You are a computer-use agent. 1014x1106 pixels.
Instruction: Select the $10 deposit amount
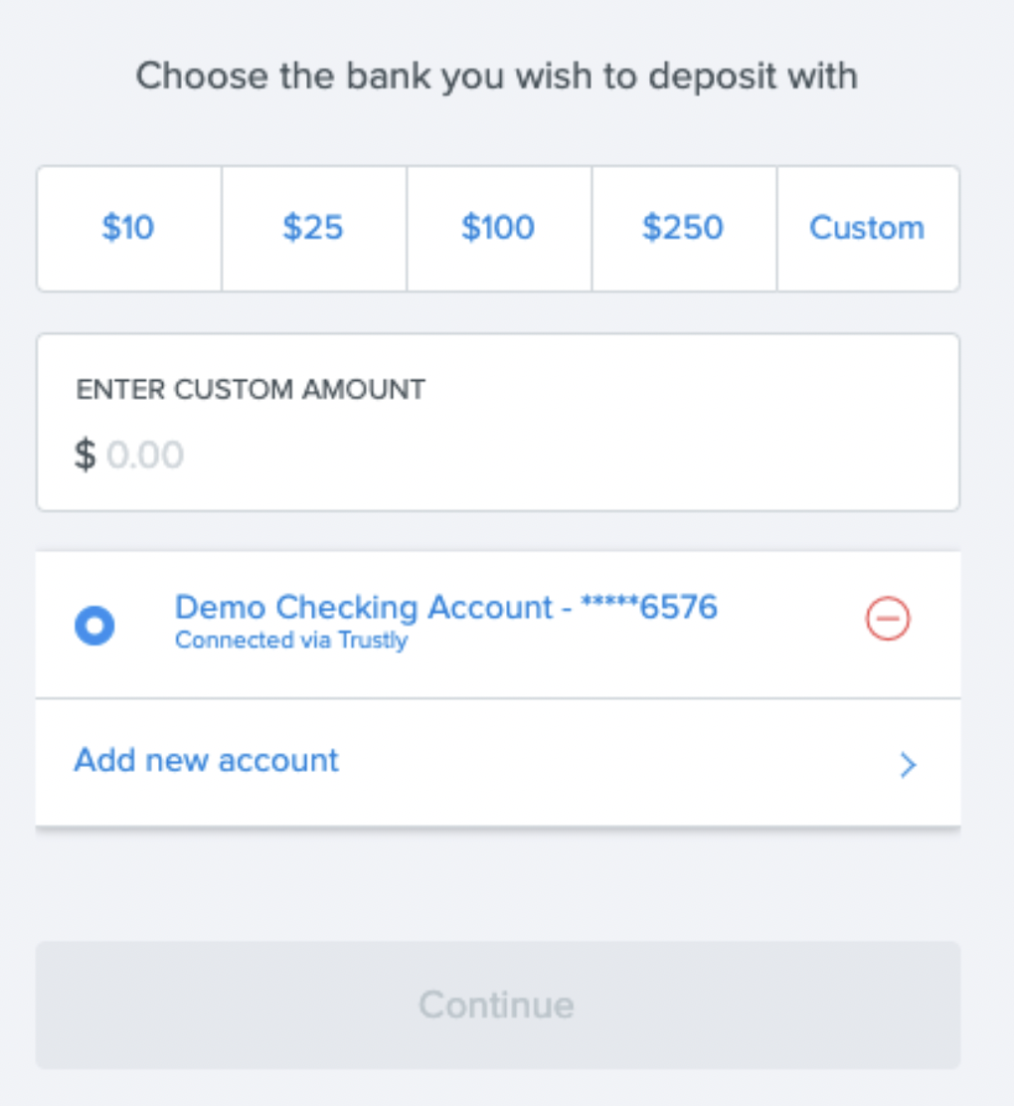pos(127,228)
